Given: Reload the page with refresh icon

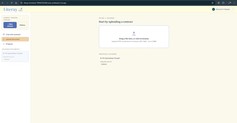Looking at the screenshot, I should point(11,3).
